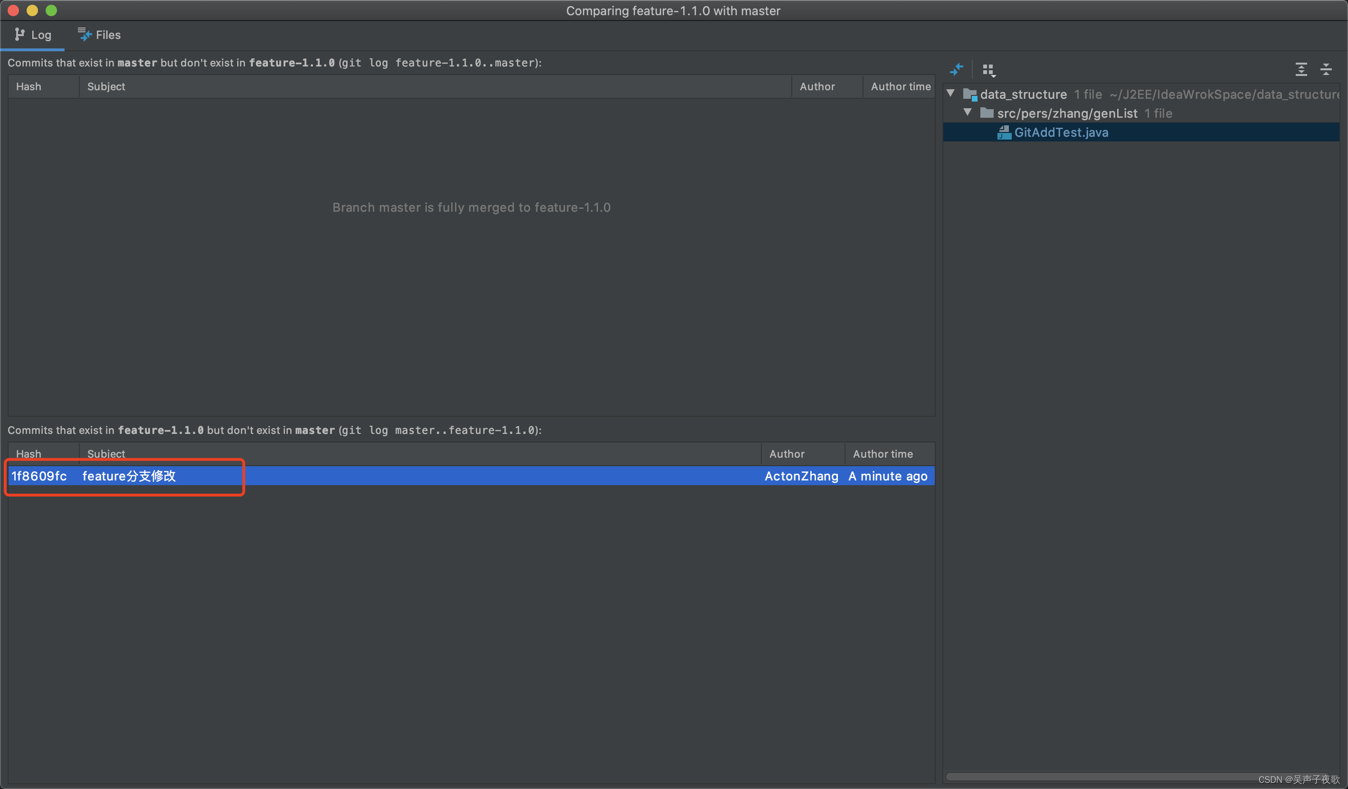The image size is (1348, 789).
Task: Collapse the data_structure root node
Action: click(x=950, y=94)
